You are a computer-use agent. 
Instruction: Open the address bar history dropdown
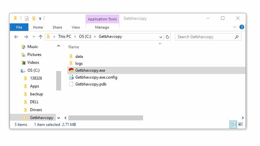(x=161, y=37)
